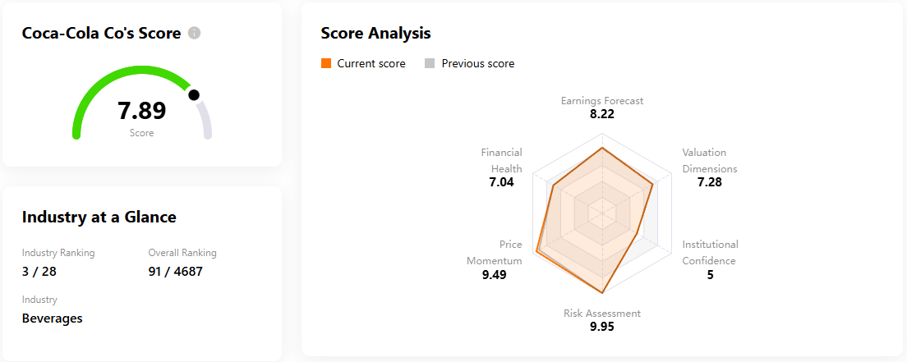The width and height of the screenshot is (907, 362).
Task: Click the gray Previous score swatch
Action: pyautogui.click(x=430, y=64)
